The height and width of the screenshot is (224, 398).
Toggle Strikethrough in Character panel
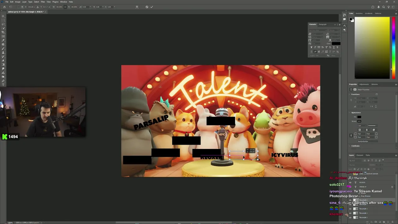click(337, 47)
